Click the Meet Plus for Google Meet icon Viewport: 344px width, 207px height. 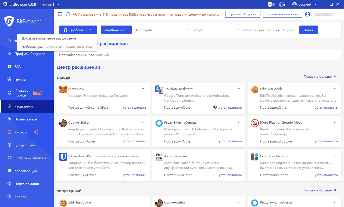[255, 123]
